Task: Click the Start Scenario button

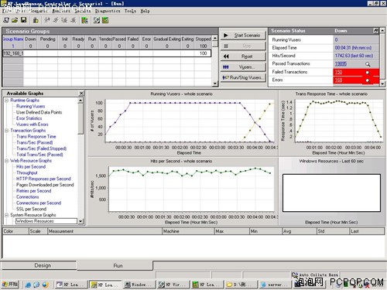Action: [x=243, y=36]
